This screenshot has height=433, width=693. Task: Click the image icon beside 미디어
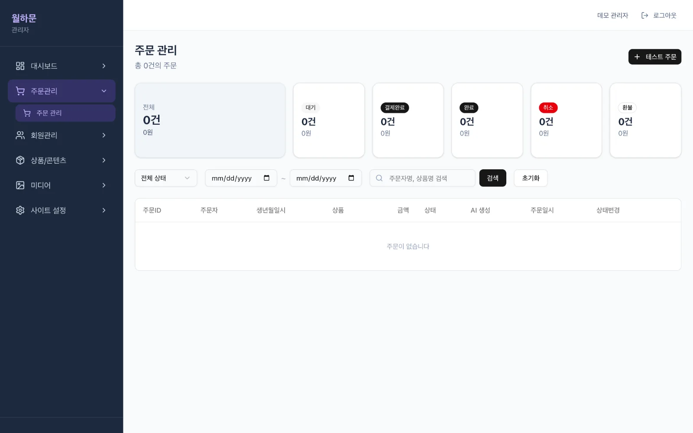[x=20, y=185]
